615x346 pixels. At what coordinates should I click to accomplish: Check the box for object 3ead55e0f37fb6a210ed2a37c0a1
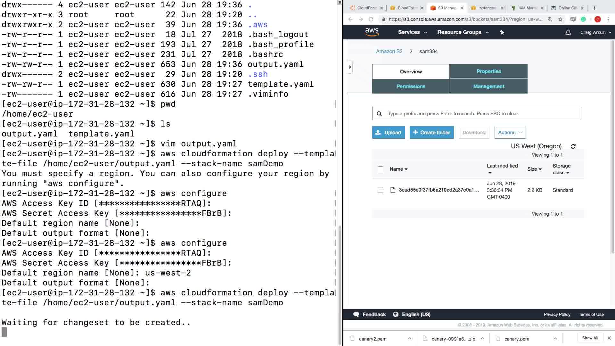[x=380, y=190]
